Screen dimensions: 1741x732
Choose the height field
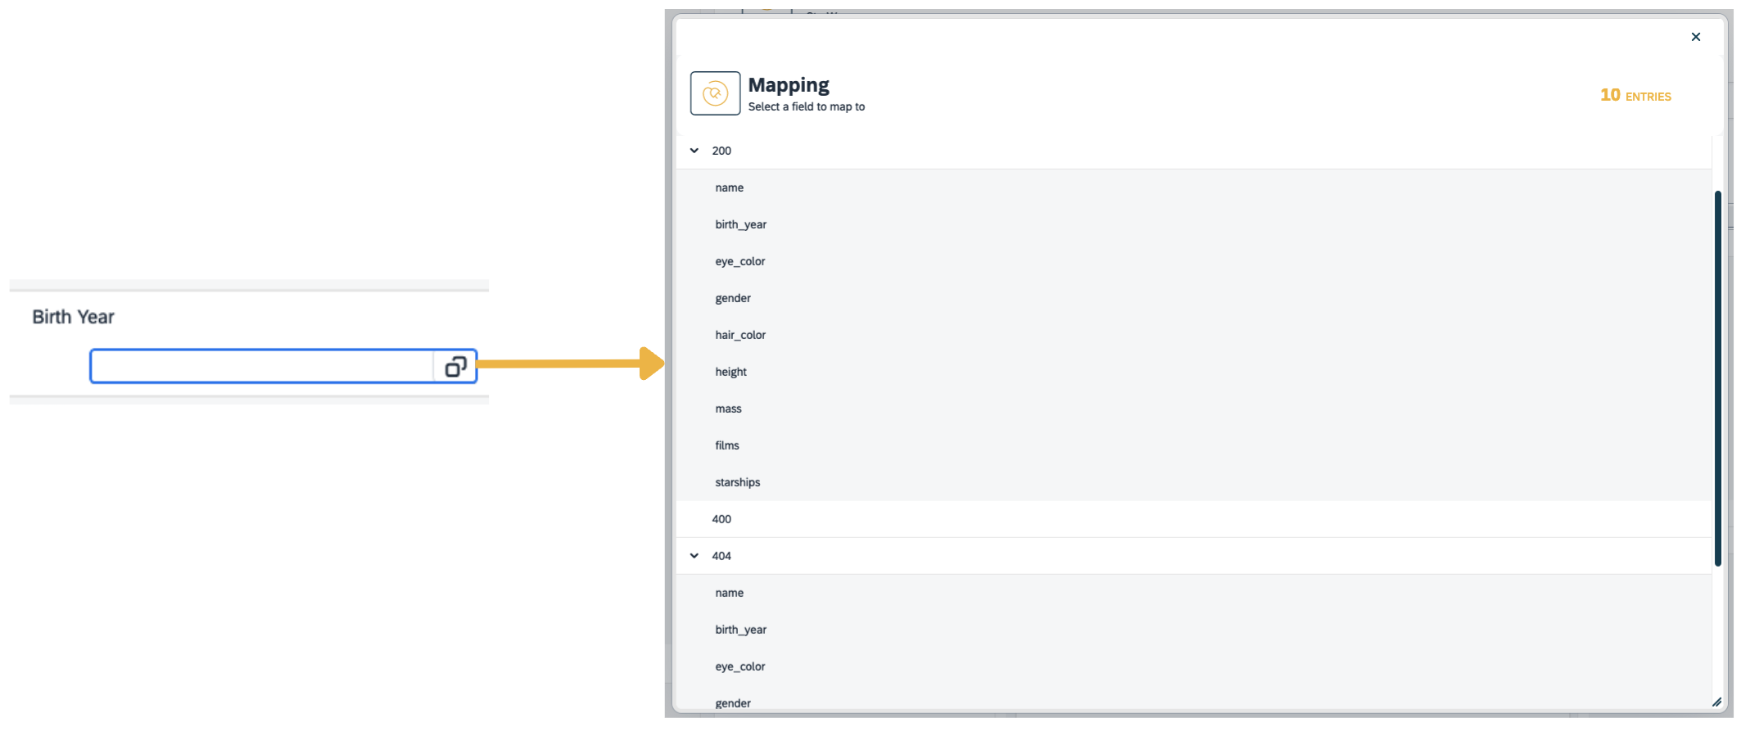[730, 372]
